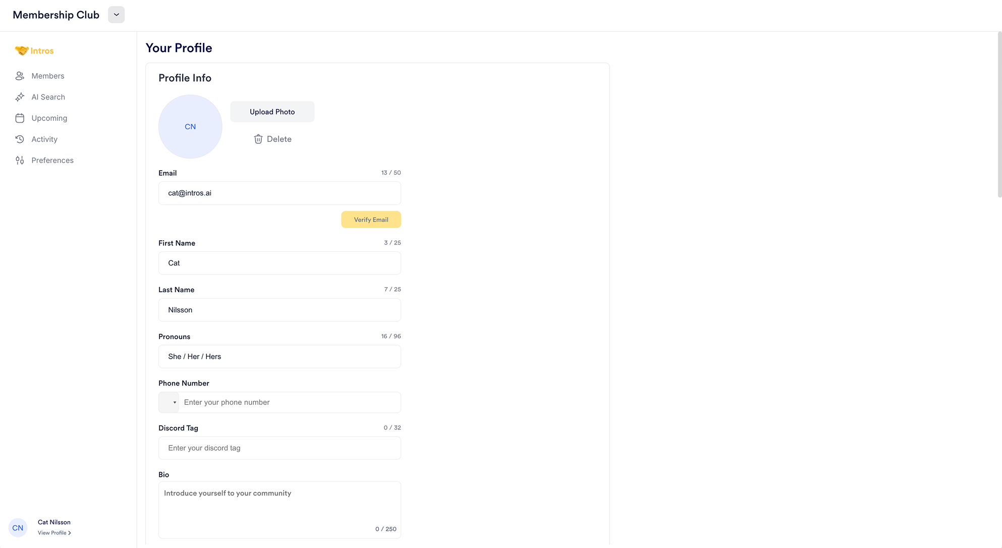The image size is (1002, 548).
Task: Click the Members people icon
Action: (x=20, y=76)
